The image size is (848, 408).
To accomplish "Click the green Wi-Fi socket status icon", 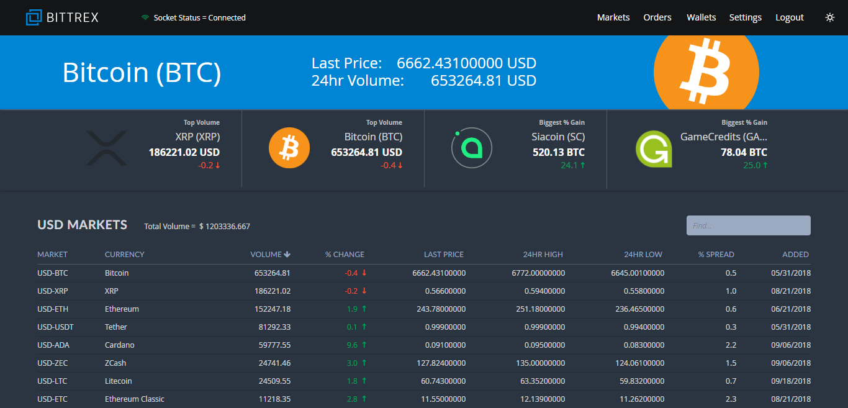I will tap(145, 18).
